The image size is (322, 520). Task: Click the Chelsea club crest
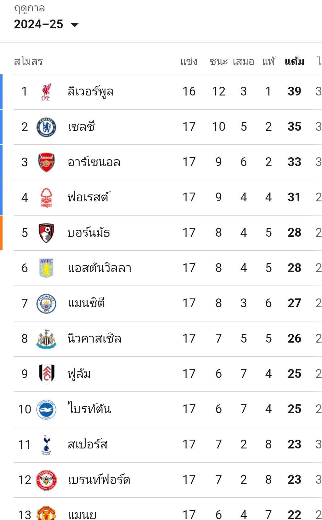tap(46, 127)
